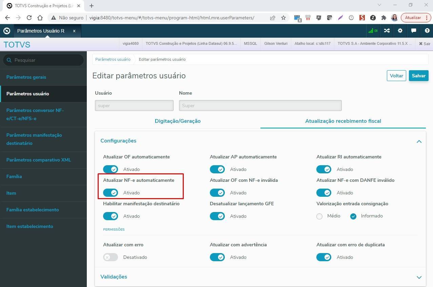Open the chat messages icon in header

(x=414, y=31)
